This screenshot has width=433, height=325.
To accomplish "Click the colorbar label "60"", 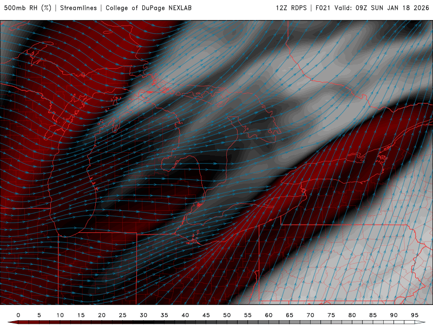I will point(268,315).
